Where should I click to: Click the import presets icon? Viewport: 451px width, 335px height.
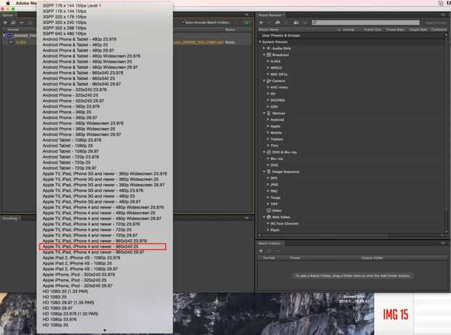point(296,22)
